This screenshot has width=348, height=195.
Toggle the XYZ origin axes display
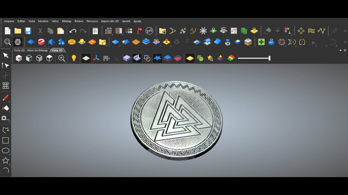point(96,58)
